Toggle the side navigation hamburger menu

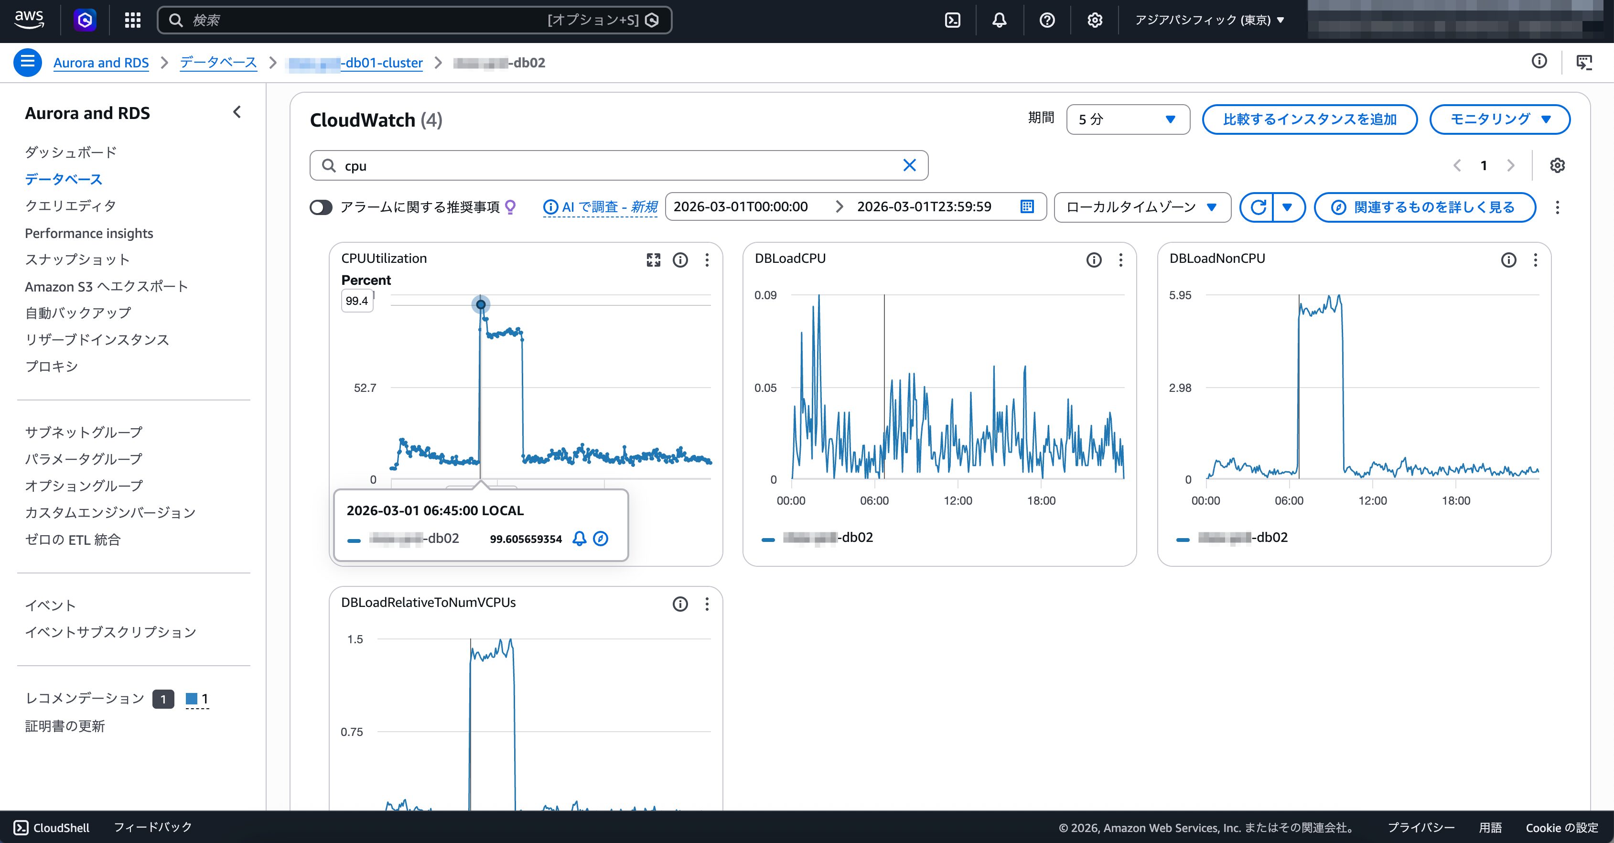[28, 62]
